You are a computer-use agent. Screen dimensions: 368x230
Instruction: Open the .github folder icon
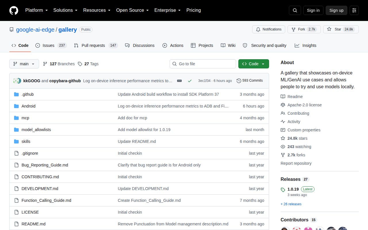click(16, 94)
